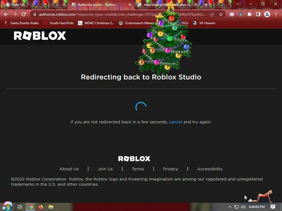Reload the Authorize access page
282x211 pixels.
point(24,14)
